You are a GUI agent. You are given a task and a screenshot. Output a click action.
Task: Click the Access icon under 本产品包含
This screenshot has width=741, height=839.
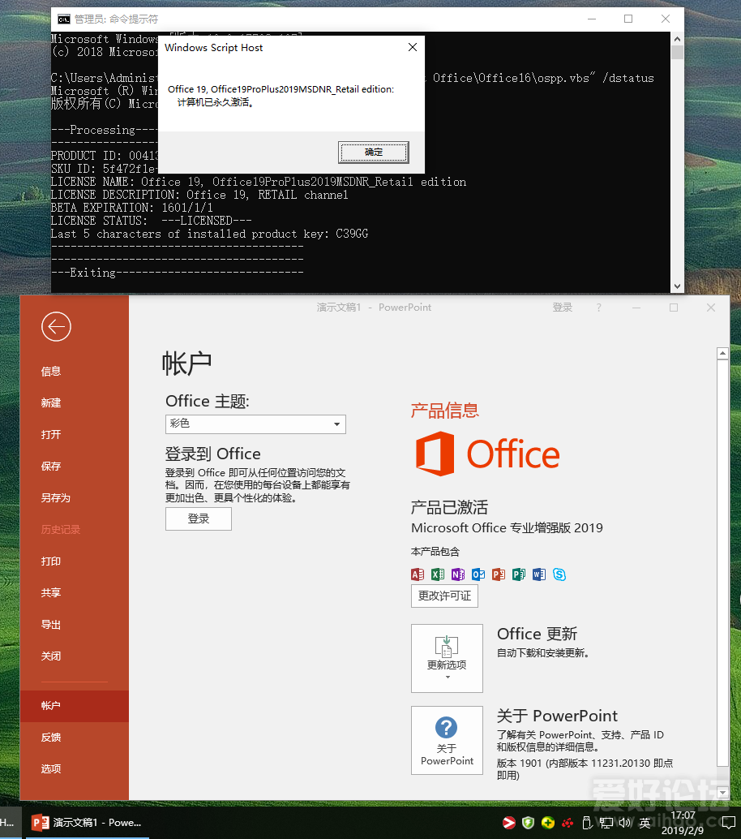(417, 574)
